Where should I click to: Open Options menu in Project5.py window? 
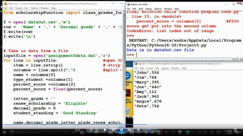35,8
